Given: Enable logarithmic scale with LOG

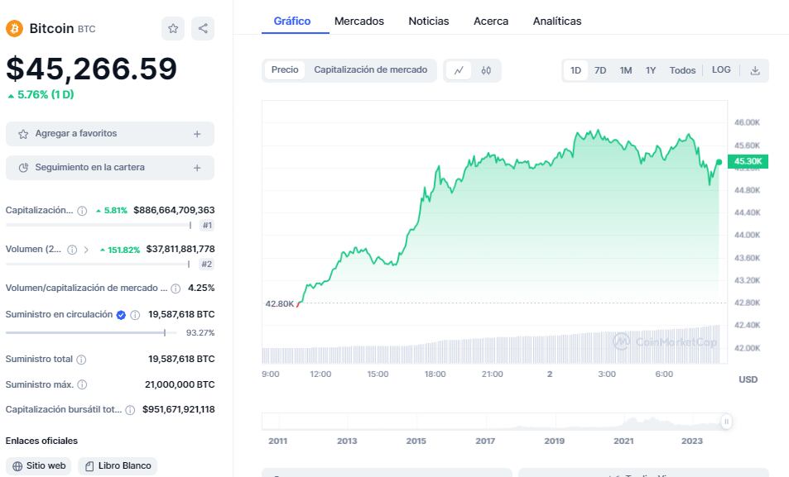Looking at the screenshot, I should pos(721,70).
